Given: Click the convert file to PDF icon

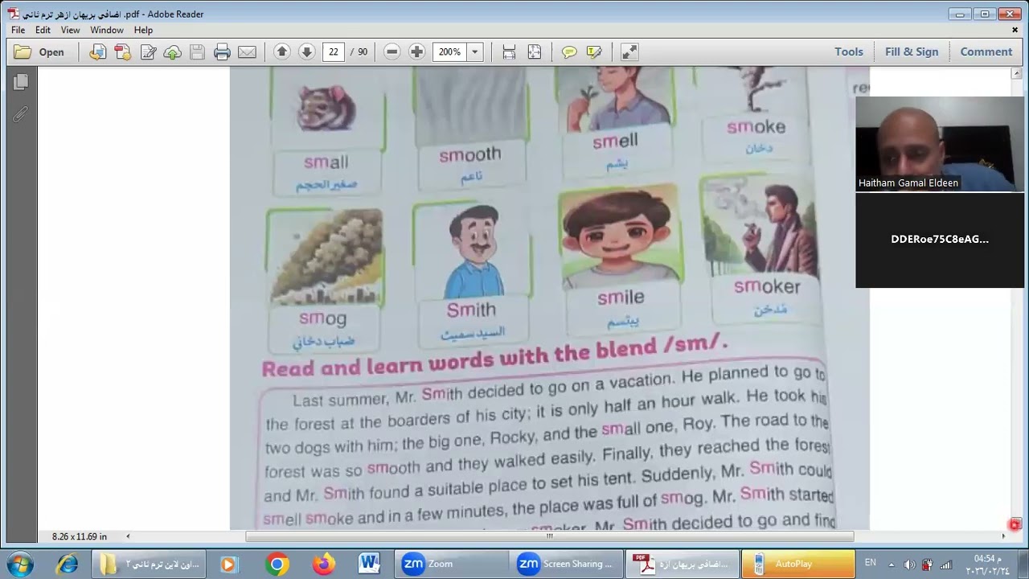Looking at the screenshot, I should coord(98,52).
